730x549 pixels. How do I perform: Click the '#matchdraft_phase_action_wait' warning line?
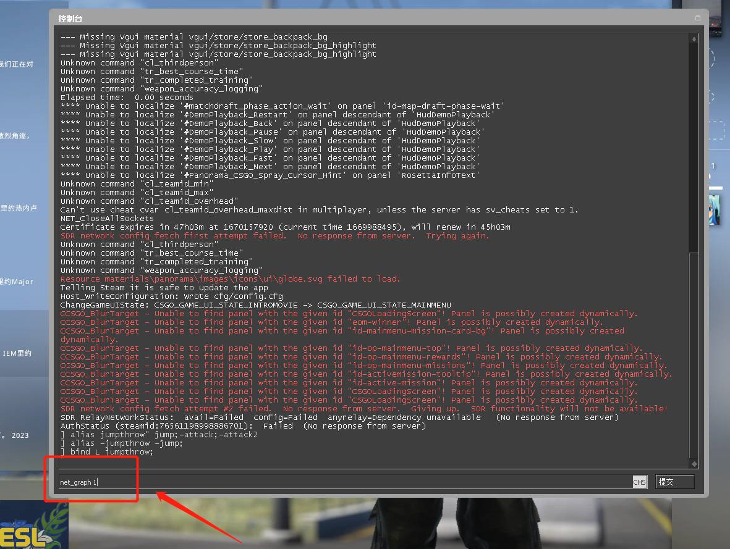click(x=282, y=106)
